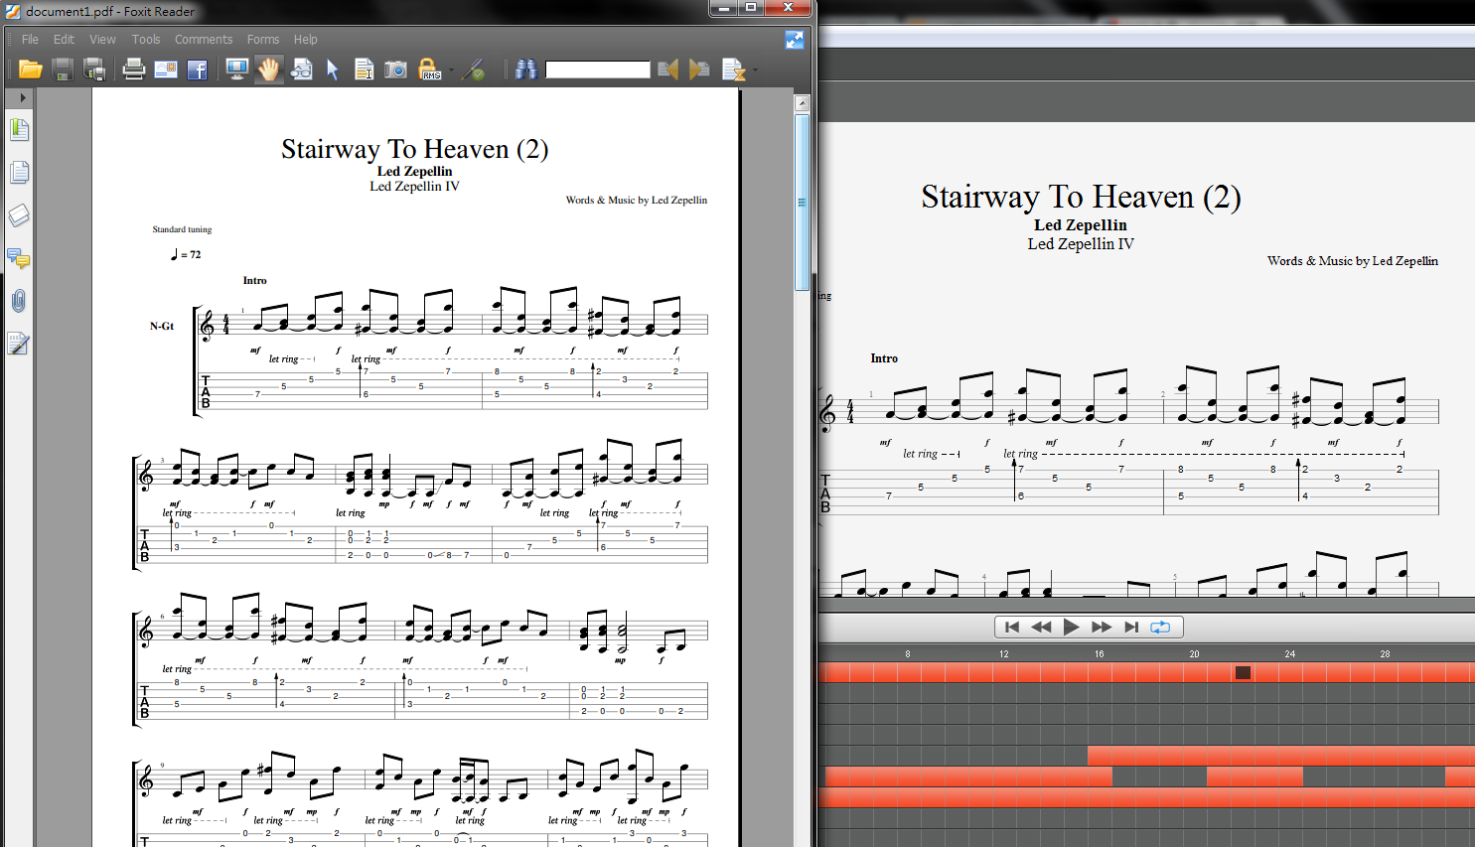1475x847 pixels.
Task: Share to Facebook icon in toolbar
Action: point(197,70)
